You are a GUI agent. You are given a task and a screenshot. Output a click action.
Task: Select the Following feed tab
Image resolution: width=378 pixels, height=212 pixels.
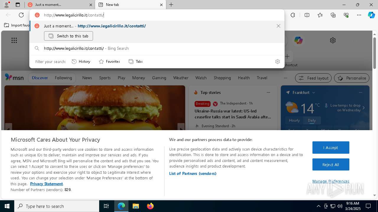pyautogui.click(x=63, y=78)
